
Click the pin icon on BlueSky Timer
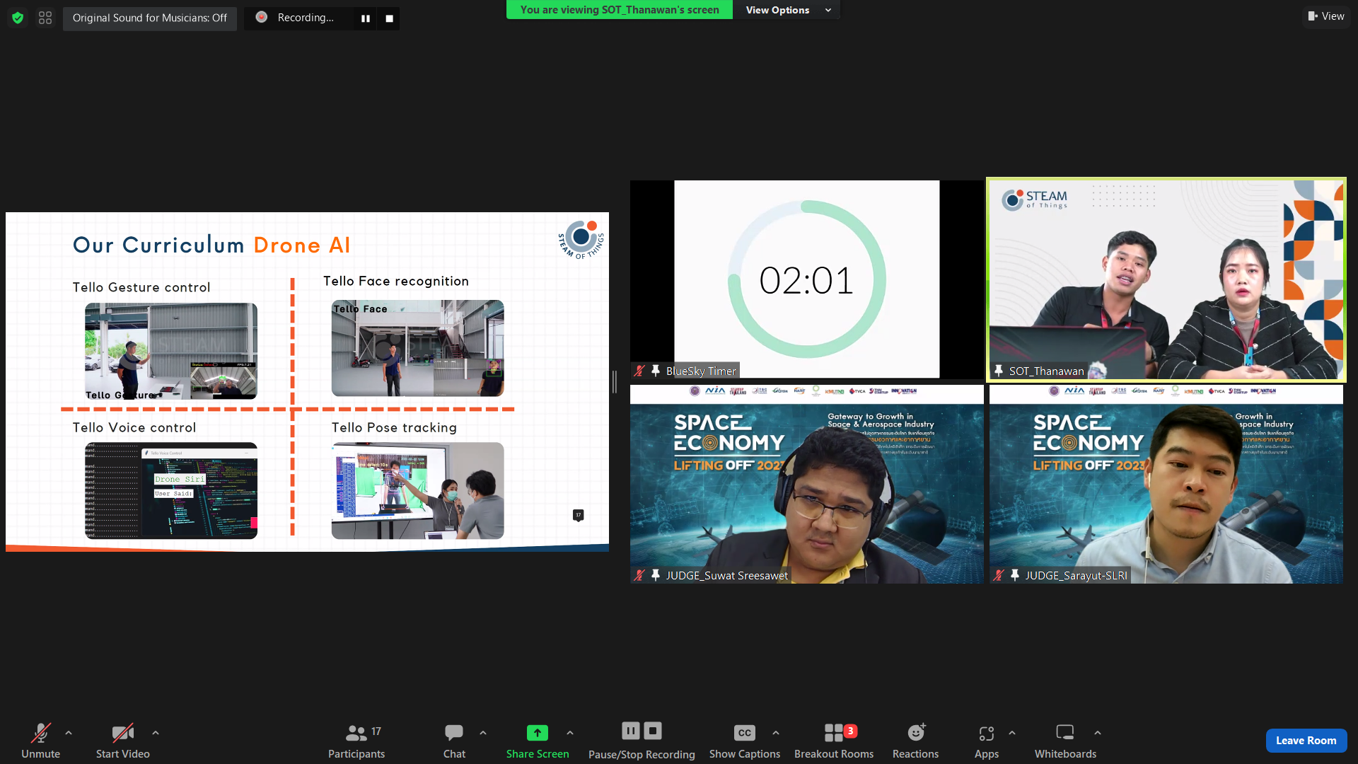tap(656, 371)
